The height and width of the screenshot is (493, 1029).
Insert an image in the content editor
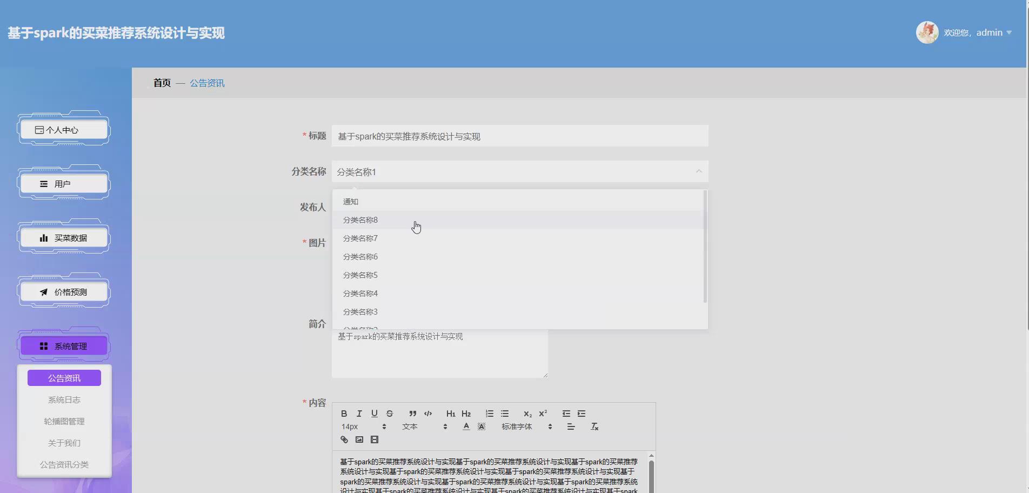(359, 439)
